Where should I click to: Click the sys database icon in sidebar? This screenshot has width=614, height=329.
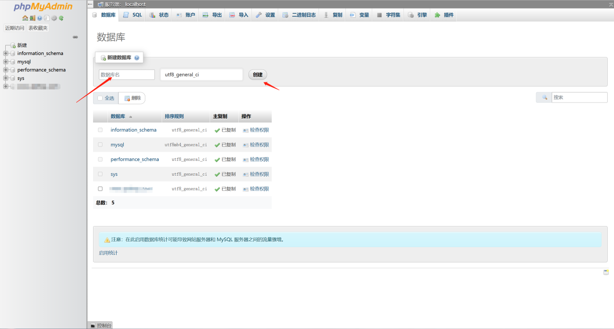(x=13, y=78)
